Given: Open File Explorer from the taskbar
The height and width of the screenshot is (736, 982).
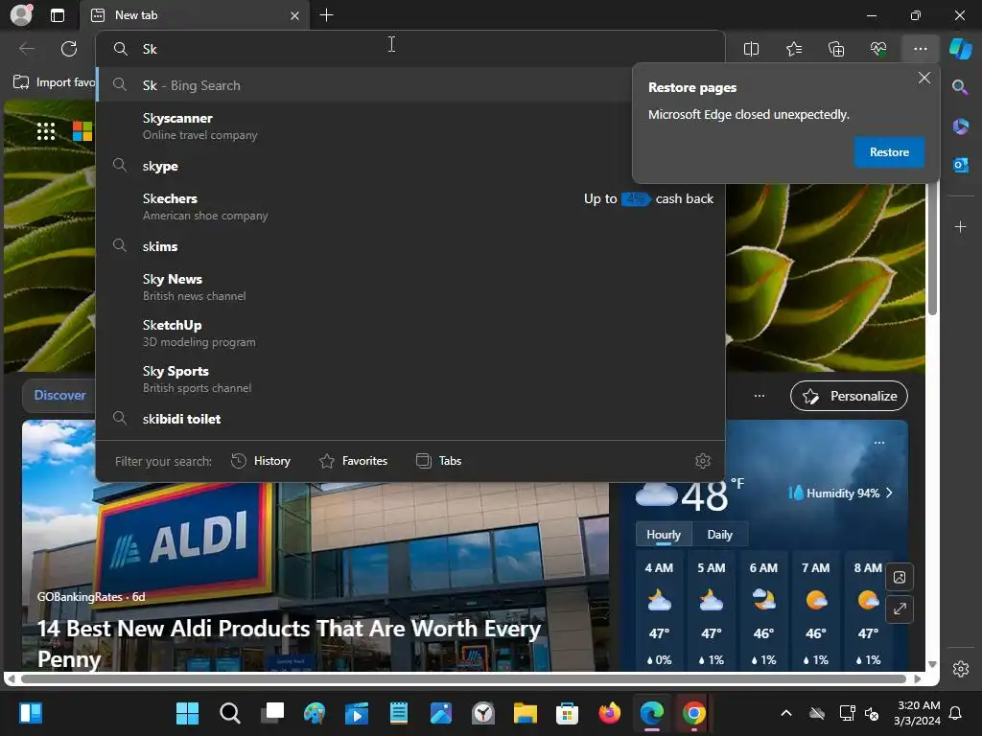Looking at the screenshot, I should coord(525,713).
